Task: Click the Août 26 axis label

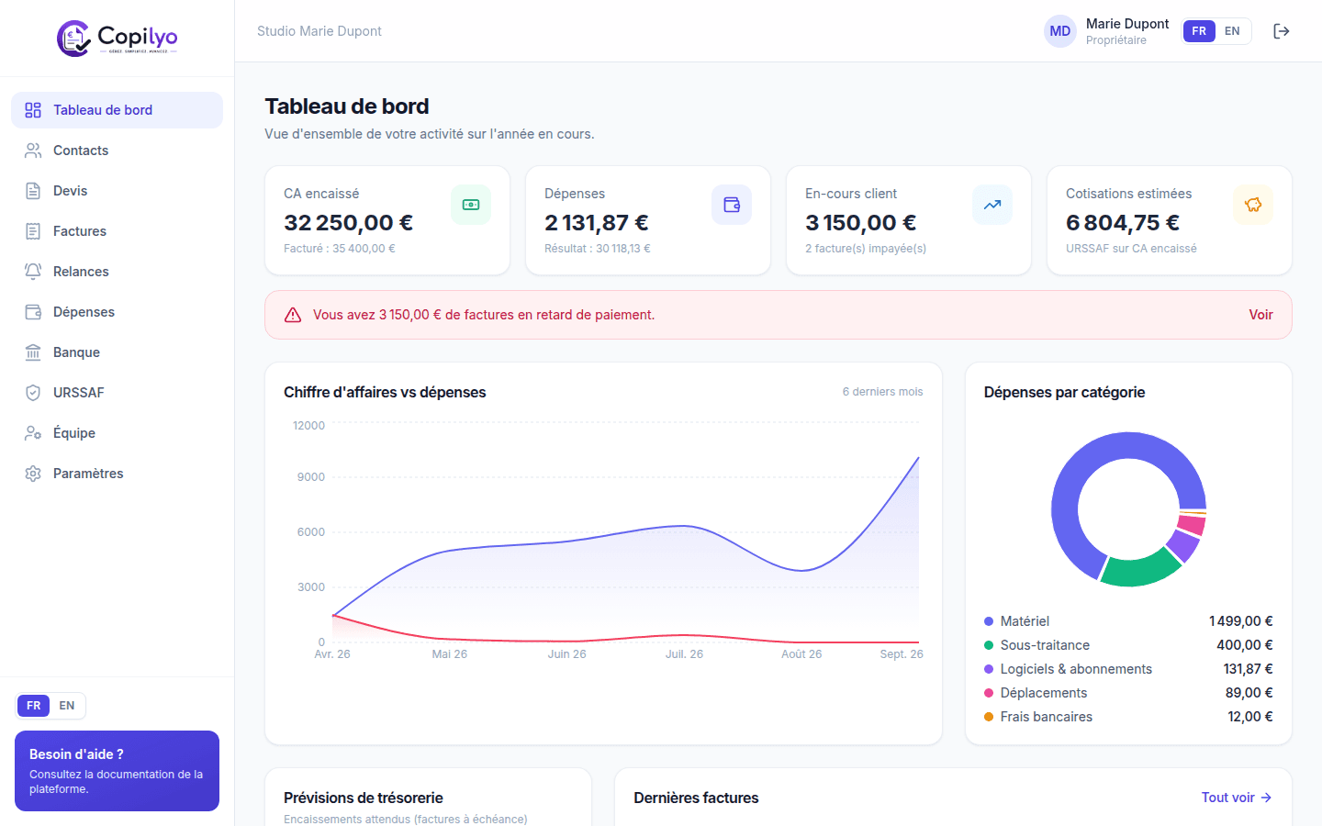Action: pos(801,654)
